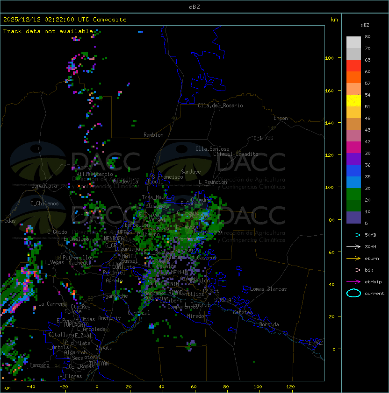Click the TUNUYAN label on map
The image size is (389, 393).
99,363
